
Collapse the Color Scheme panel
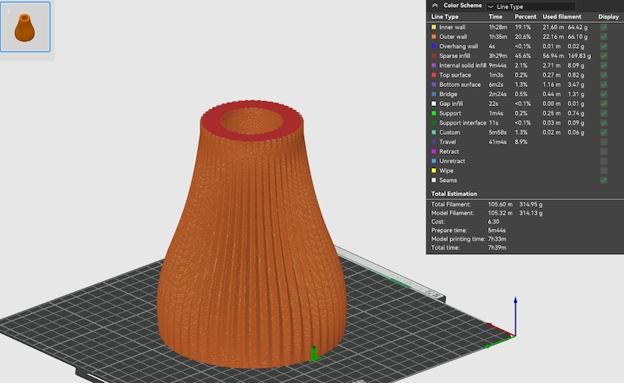pyautogui.click(x=435, y=5)
